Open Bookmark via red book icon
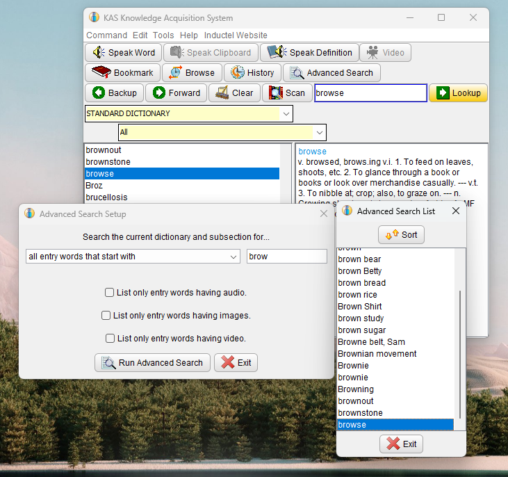508x477 pixels. point(101,72)
